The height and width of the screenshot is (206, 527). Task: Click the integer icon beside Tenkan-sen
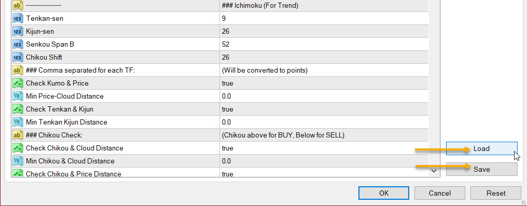point(18,19)
